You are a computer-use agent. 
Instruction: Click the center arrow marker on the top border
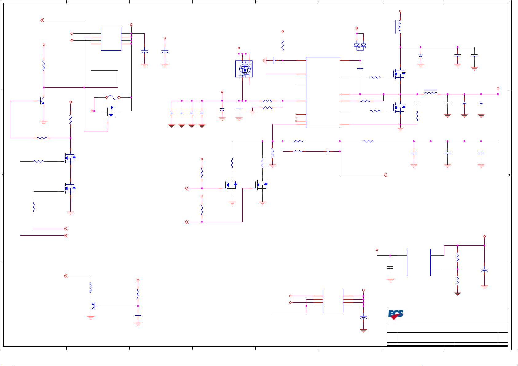click(x=256, y=2)
